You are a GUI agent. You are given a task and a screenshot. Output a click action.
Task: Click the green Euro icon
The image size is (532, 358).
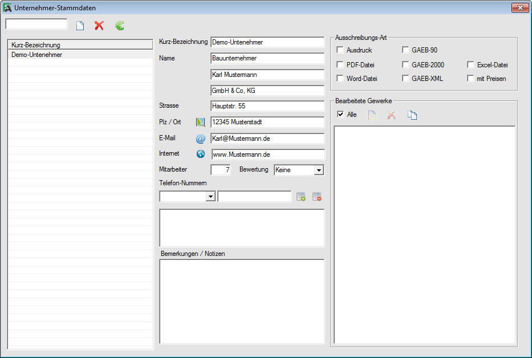119,26
